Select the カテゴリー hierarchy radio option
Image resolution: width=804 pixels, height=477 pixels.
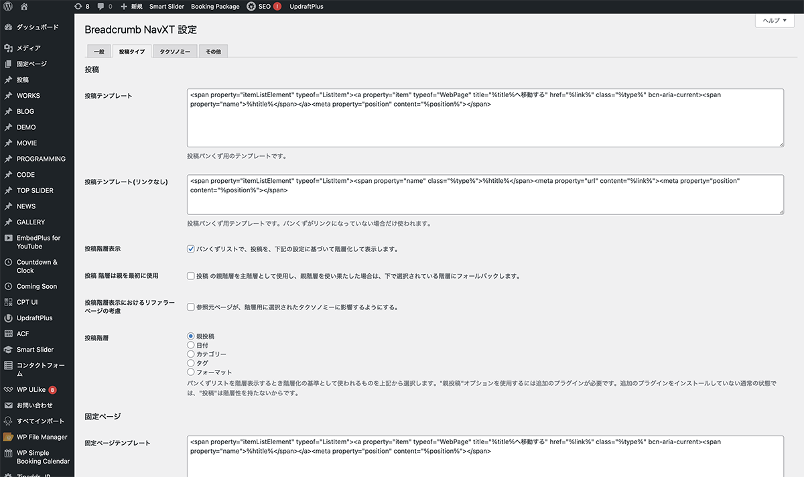(191, 354)
